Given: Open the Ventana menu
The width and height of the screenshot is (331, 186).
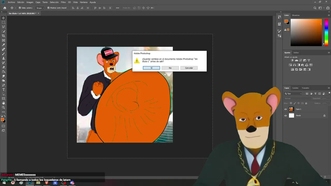Looking at the screenshot, I should click(84, 2).
